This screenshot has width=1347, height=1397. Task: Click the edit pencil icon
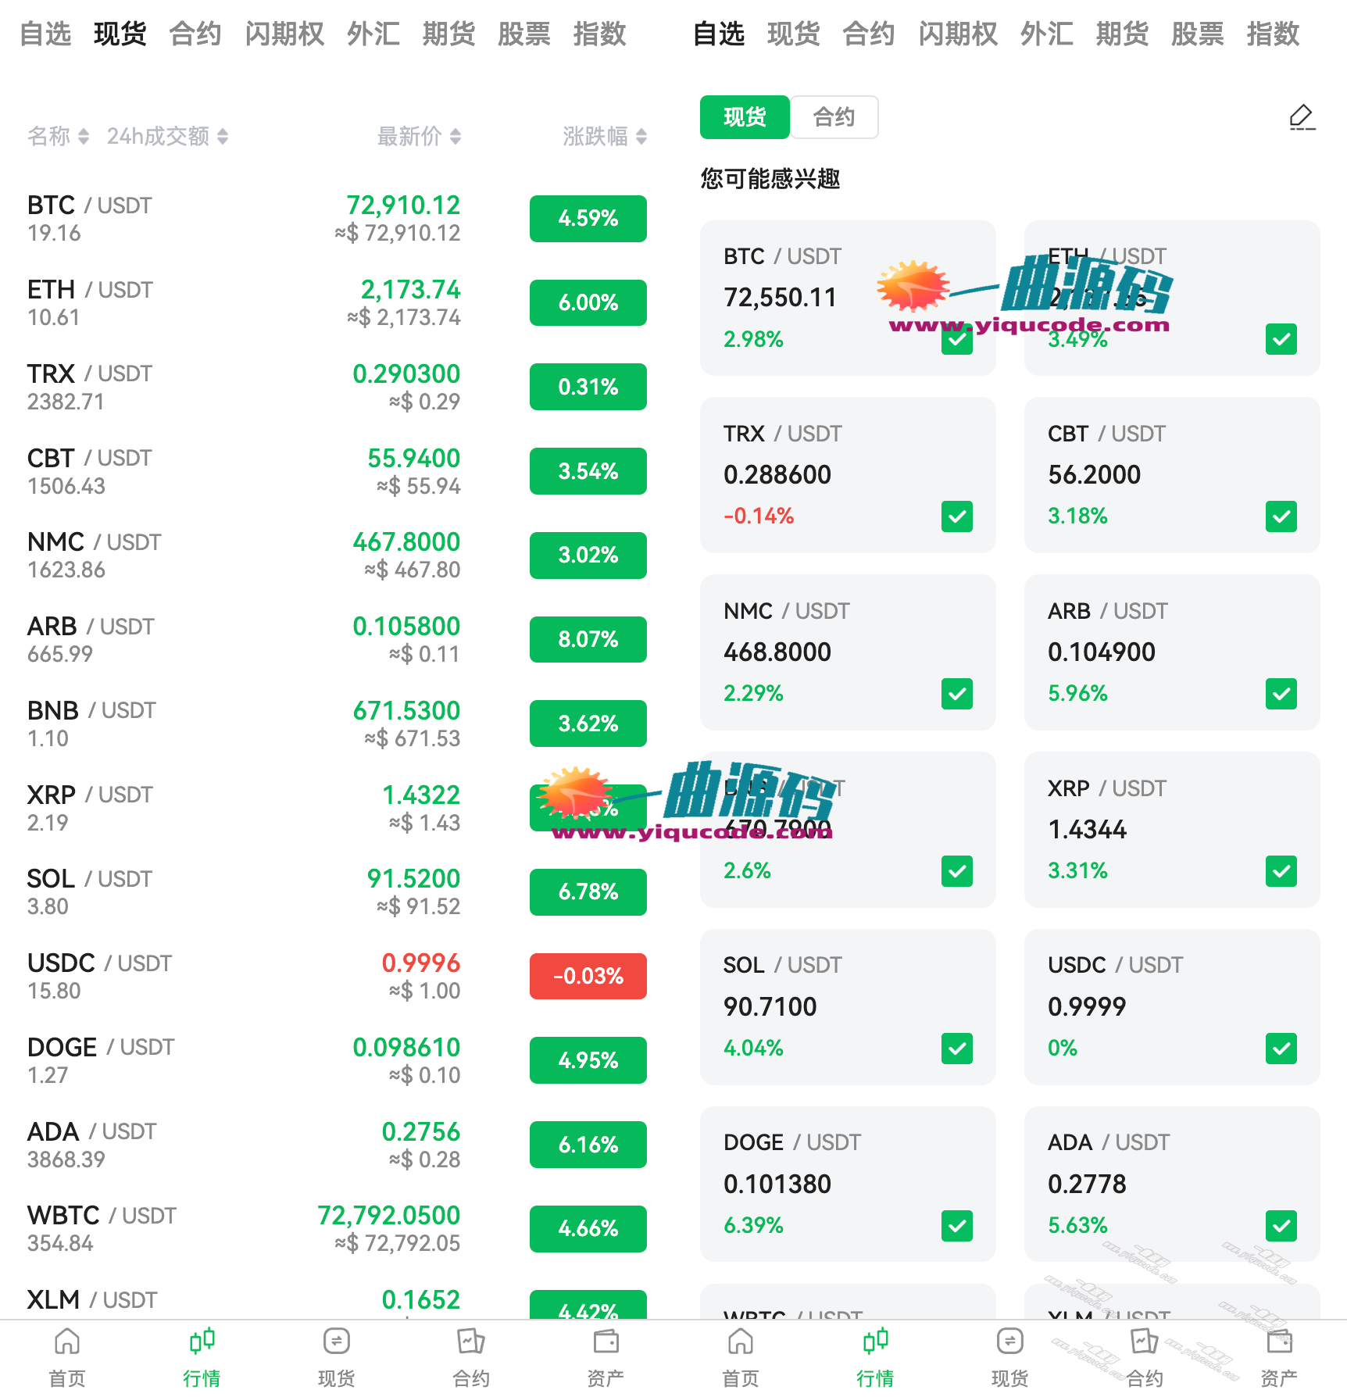(x=1301, y=117)
